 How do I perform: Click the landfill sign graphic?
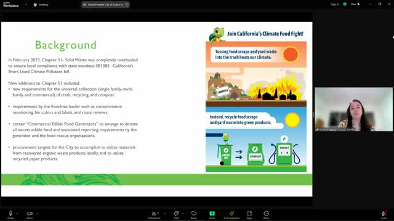(x=223, y=91)
